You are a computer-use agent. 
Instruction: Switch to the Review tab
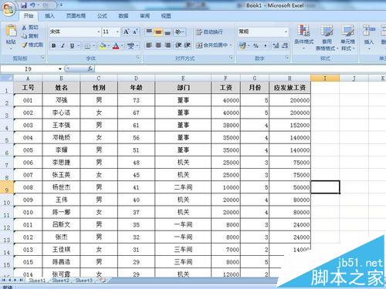click(x=145, y=16)
